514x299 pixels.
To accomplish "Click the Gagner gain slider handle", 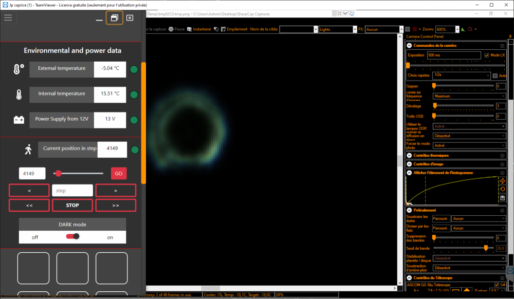I will (x=434, y=86).
